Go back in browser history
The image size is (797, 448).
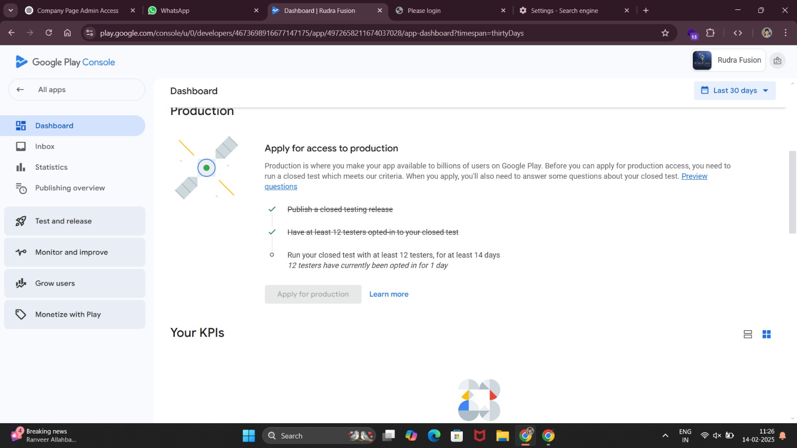tap(11, 33)
